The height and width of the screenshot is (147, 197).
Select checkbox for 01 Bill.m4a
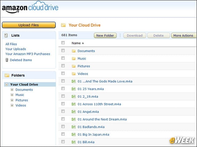click(x=63, y=141)
